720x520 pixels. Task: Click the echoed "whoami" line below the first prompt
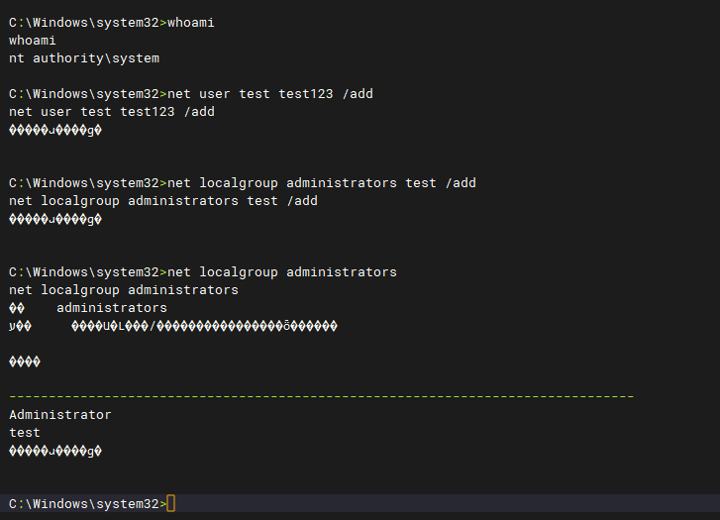point(33,41)
